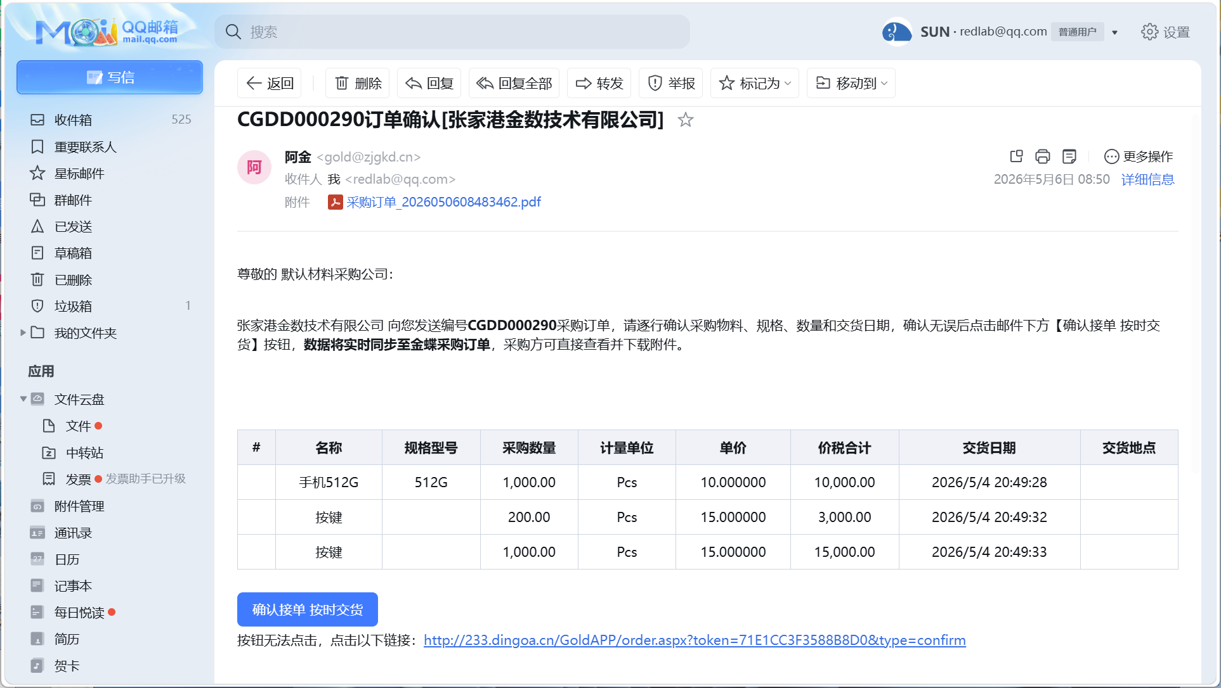Click the 10,000.00 total cell
Image resolution: width=1221 pixels, height=688 pixels.
click(844, 482)
